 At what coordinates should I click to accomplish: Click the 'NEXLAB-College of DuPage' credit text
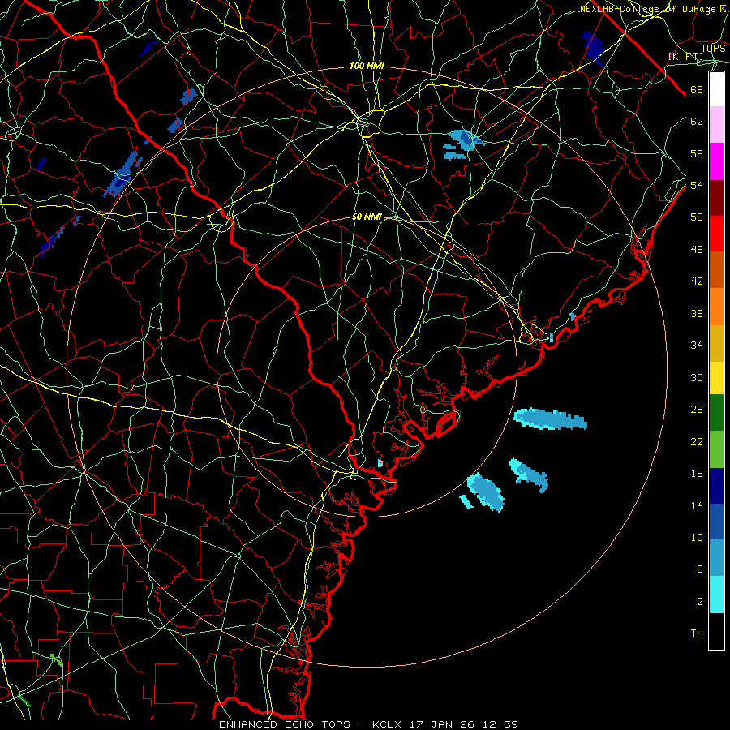(648, 9)
